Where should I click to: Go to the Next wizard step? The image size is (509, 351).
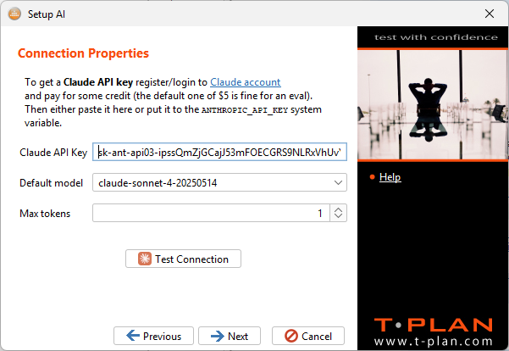[230, 336]
